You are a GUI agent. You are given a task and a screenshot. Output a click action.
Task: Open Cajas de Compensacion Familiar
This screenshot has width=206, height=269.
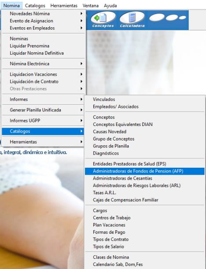tap(144, 200)
